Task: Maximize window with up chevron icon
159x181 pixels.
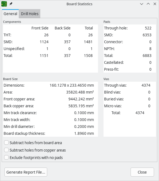Action: tap(148, 4)
